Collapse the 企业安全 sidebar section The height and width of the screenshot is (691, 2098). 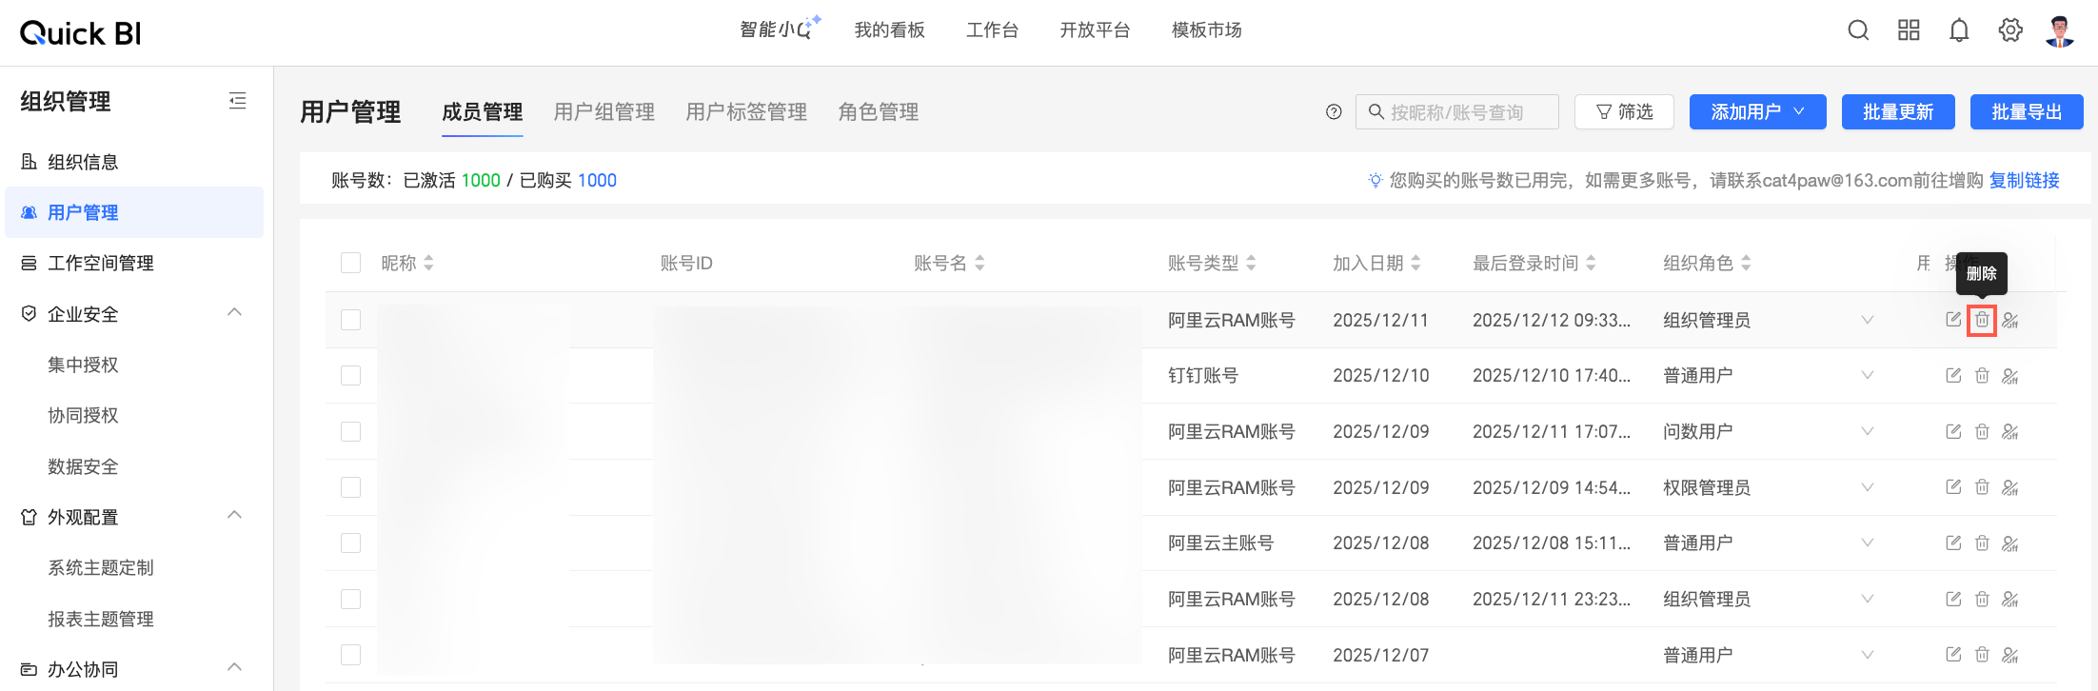pyautogui.click(x=234, y=313)
